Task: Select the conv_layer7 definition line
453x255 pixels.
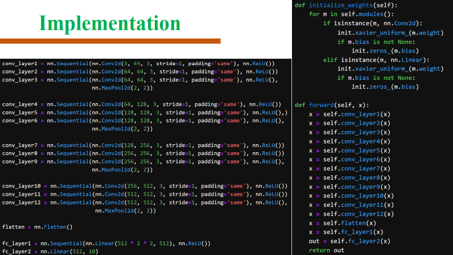Action: [x=143, y=145]
